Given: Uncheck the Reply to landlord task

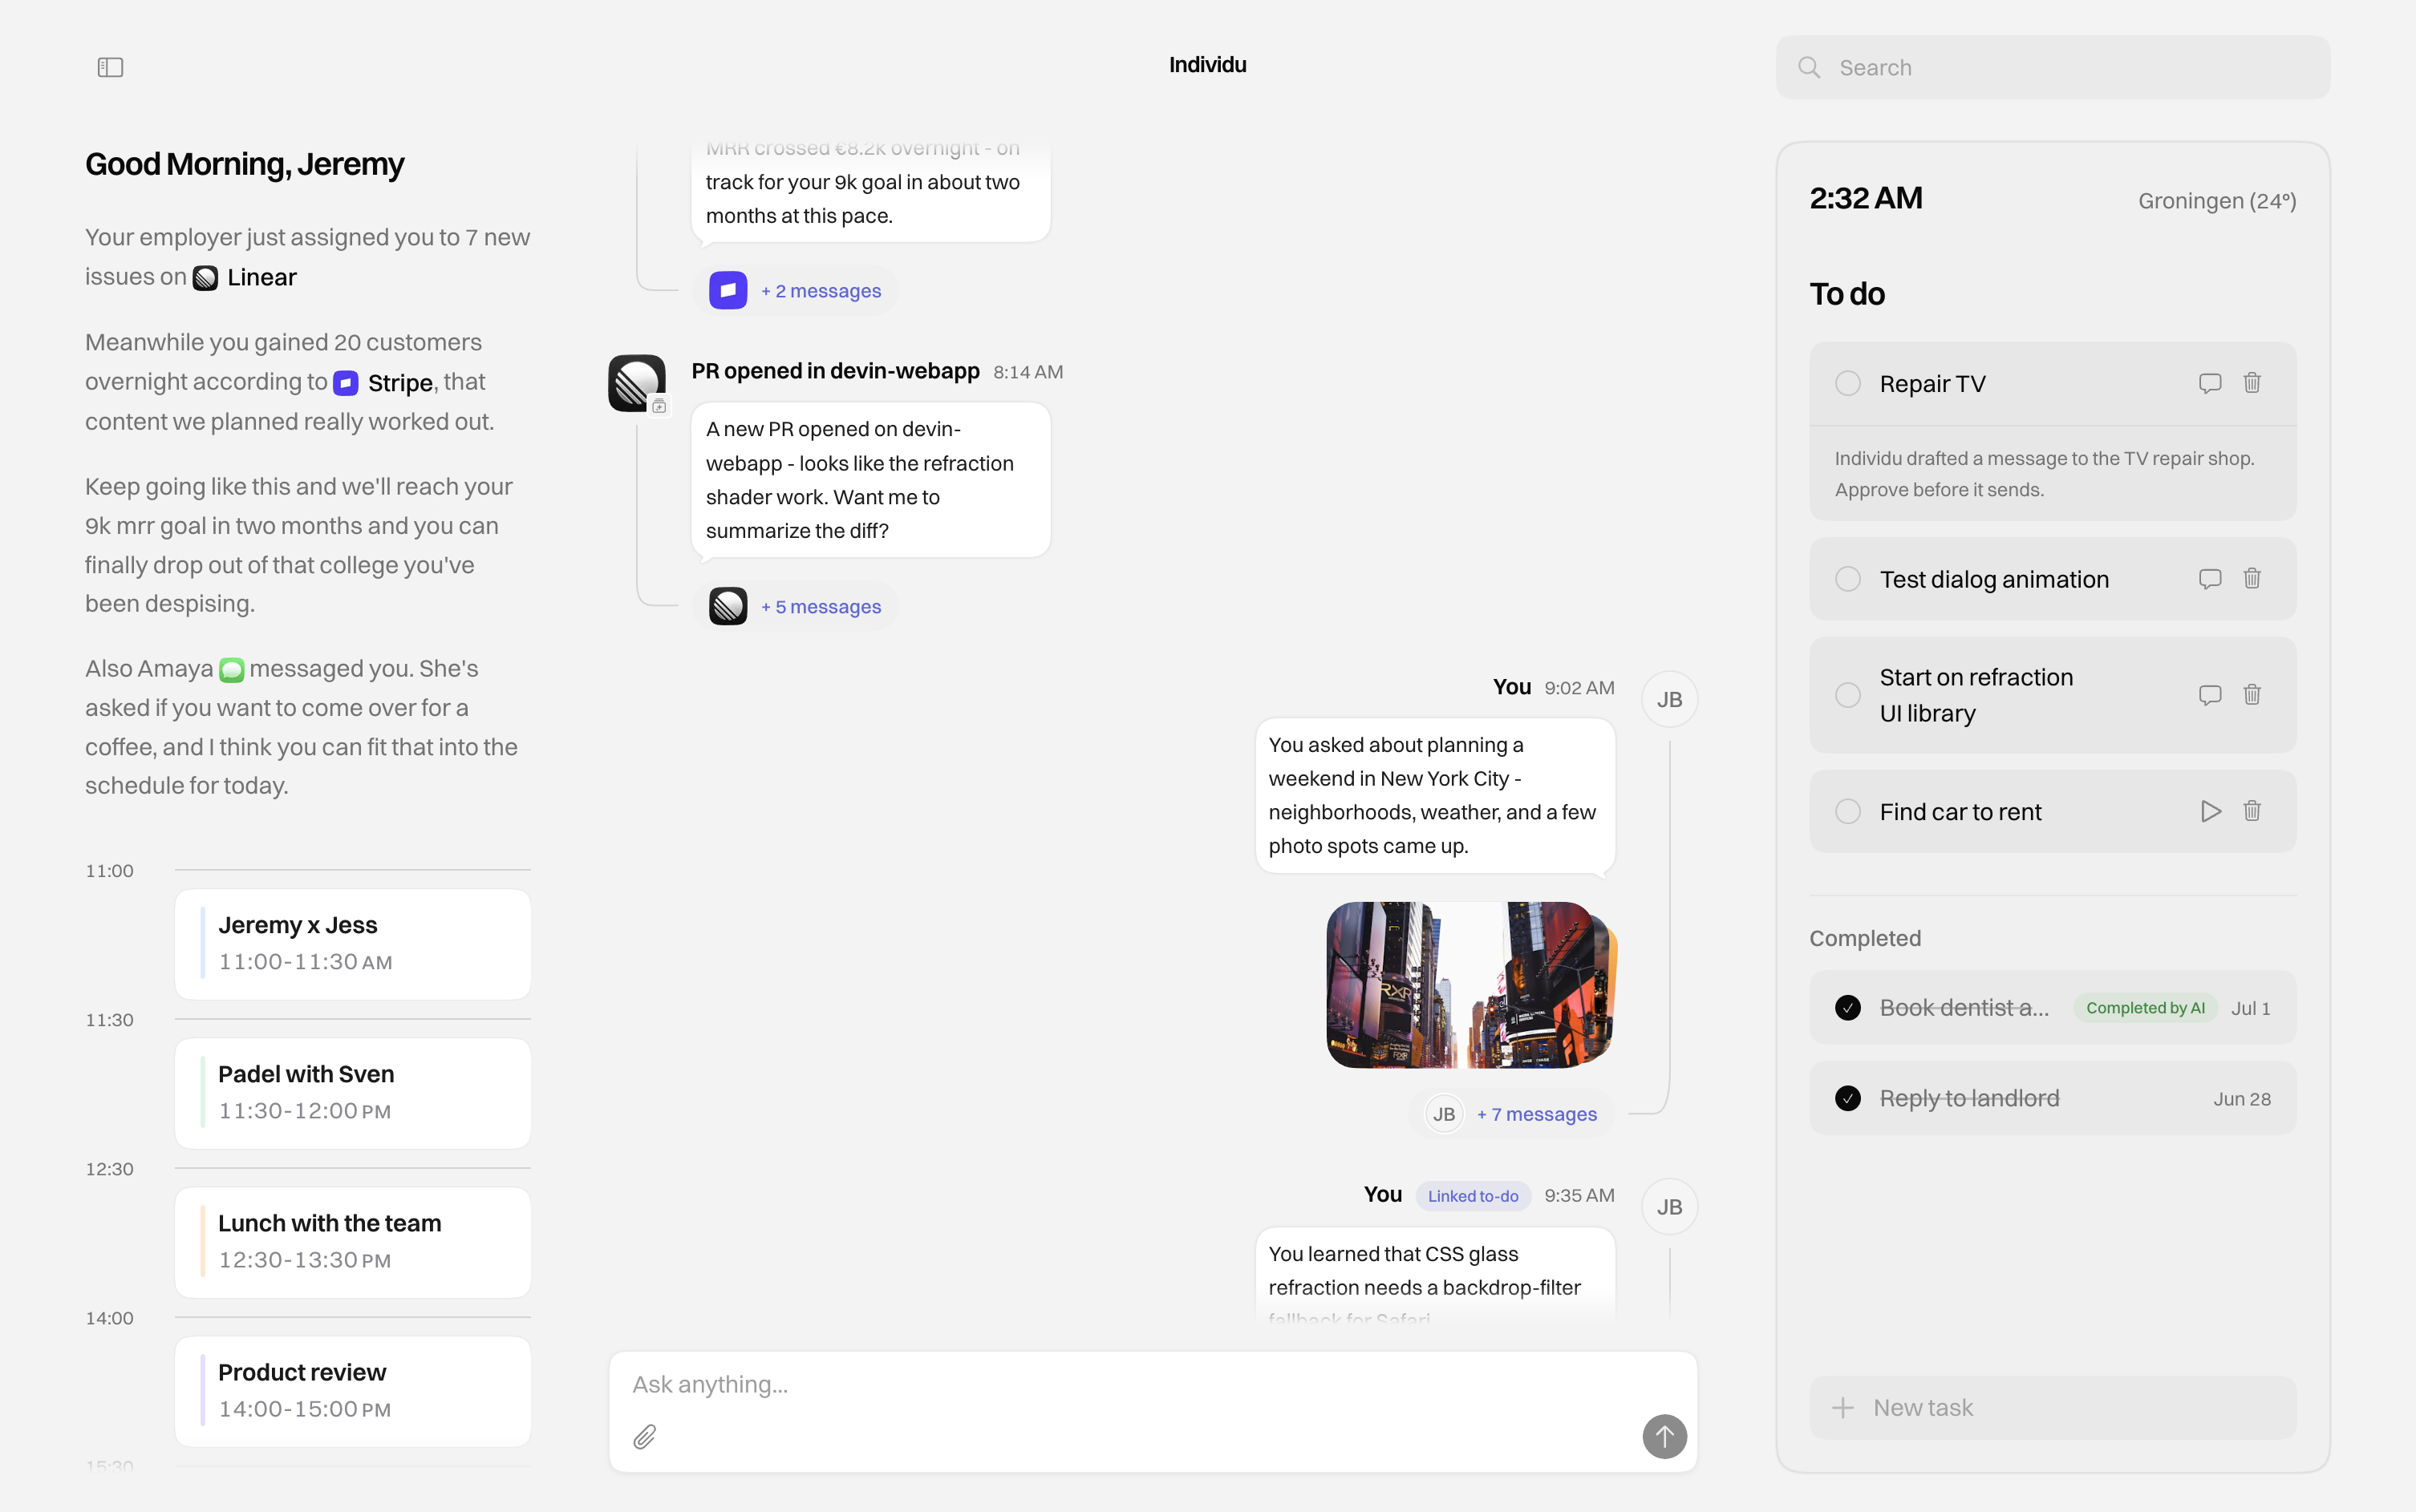Looking at the screenshot, I should point(1848,1099).
